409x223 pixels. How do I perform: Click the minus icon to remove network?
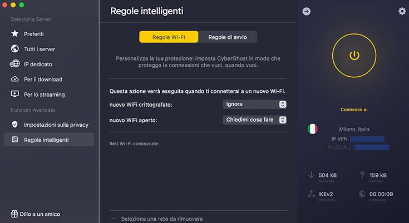113,219
